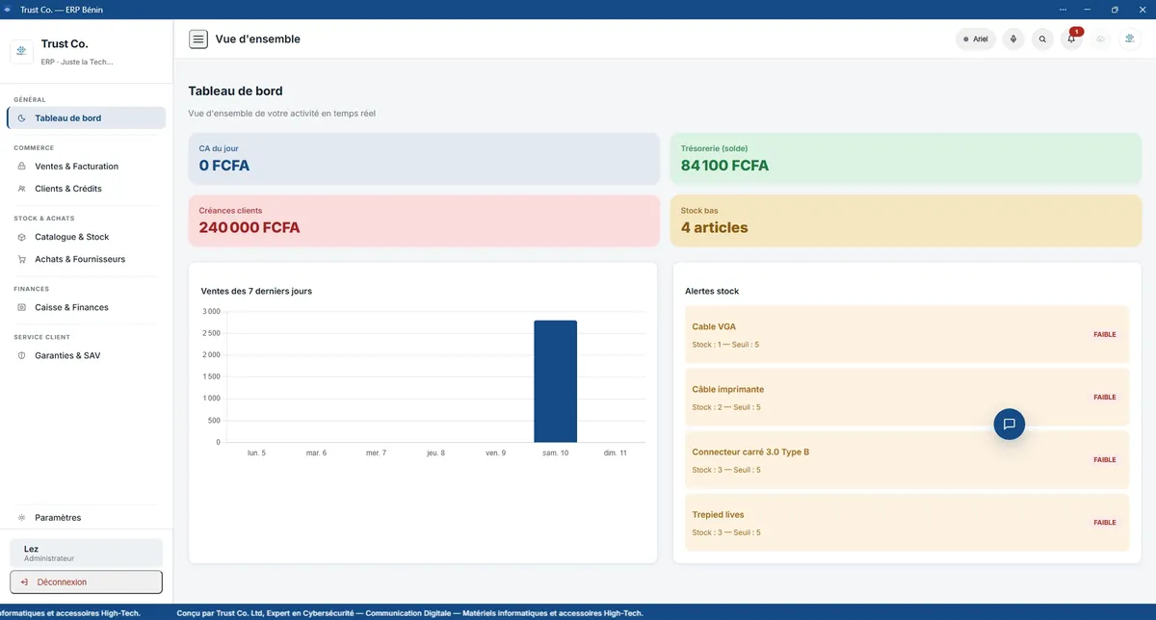The width and height of the screenshot is (1156, 620).
Task: Select the CA du jour card
Action: point(424,159)
